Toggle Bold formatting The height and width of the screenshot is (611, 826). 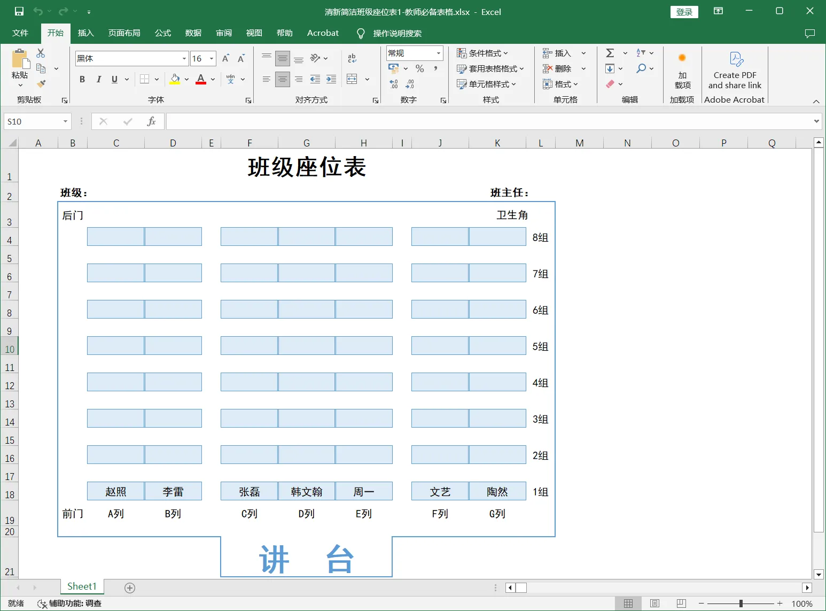[x=82, y=79]
